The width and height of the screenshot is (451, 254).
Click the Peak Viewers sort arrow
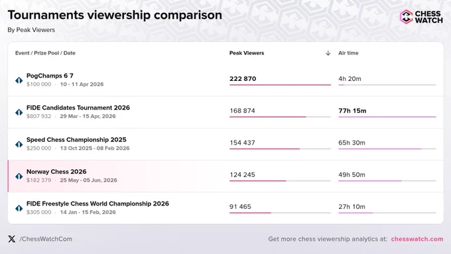[x=328, y=53]
